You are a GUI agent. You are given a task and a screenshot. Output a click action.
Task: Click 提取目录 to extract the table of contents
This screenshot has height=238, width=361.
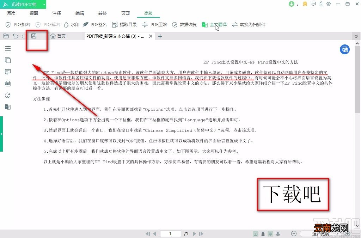pos(124,24)
